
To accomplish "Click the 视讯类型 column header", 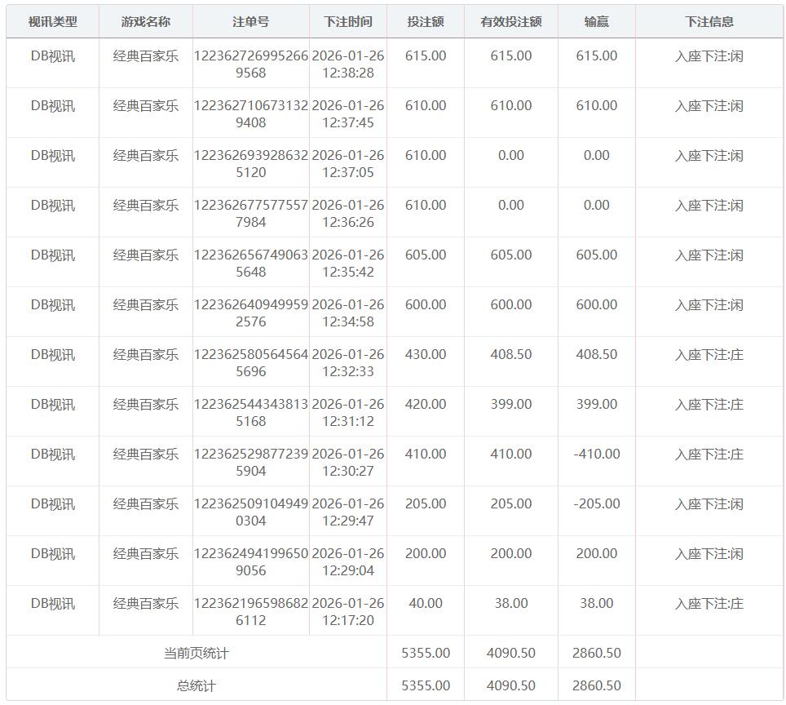I will tap(52, 22).
